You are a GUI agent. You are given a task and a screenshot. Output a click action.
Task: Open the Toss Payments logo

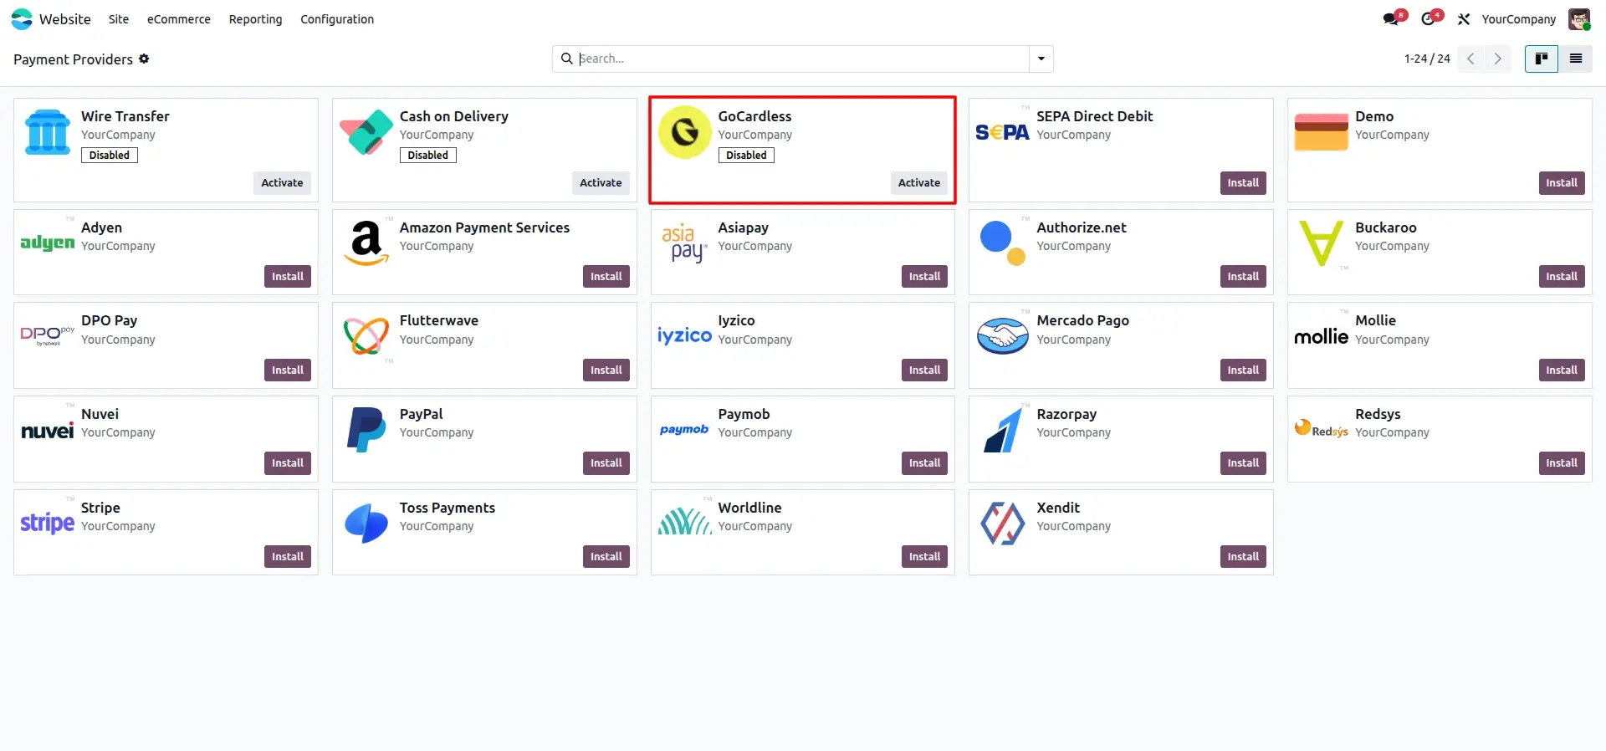click(x=366, y=524)
